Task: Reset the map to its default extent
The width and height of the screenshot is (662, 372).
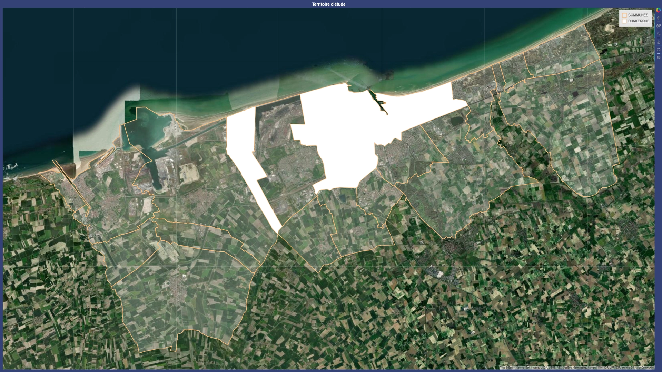Action: tap(658, 48)
